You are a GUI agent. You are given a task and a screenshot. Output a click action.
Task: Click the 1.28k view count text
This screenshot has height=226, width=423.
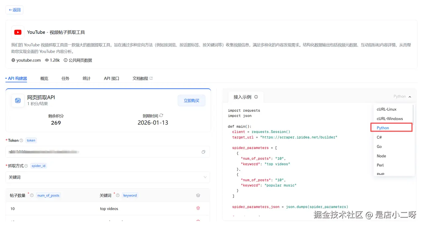(55, 60)
